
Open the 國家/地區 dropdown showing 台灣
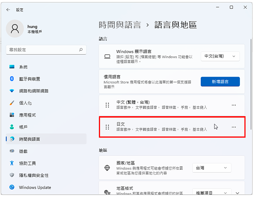212,168
